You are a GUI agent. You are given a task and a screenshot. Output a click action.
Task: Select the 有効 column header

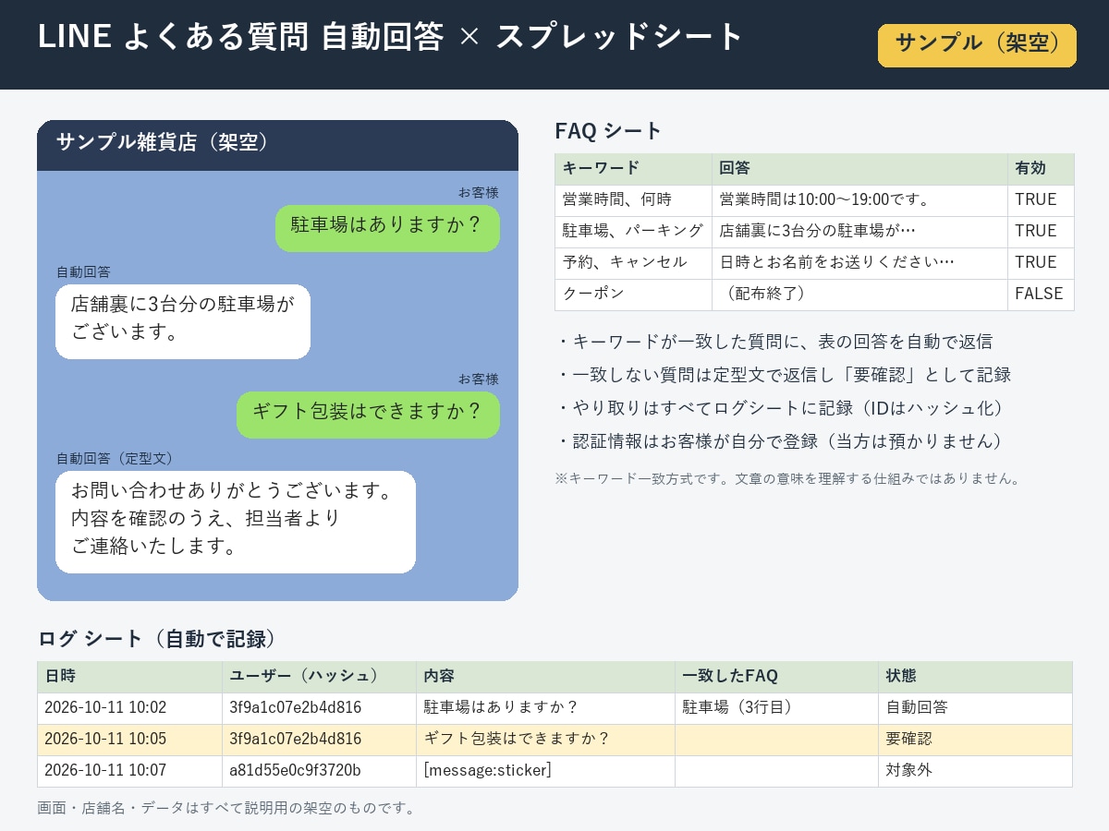1041,169
